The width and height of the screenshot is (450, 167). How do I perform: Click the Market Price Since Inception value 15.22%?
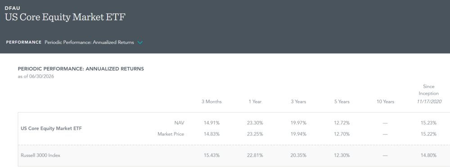click(428, 134)
